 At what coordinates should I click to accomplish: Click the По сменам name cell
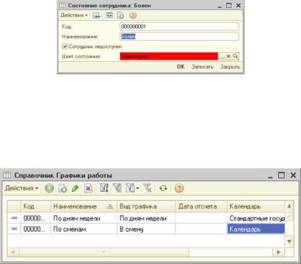click(84, 229)
